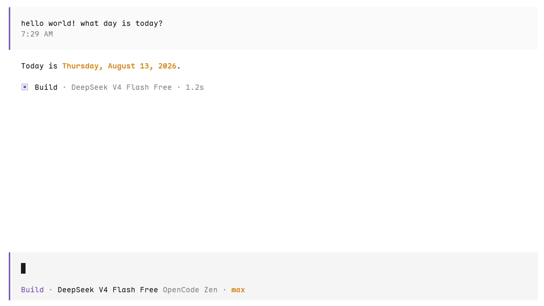Switch agent via purple Build label
This screenshot has height=306, width=544.
[x=32, y=290]
